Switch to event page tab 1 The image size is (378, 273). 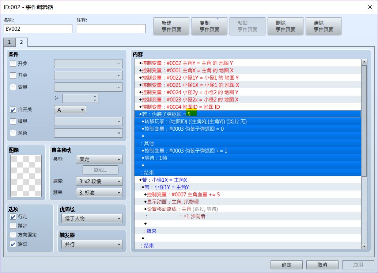pyautogui.click(x=10, y=42)
